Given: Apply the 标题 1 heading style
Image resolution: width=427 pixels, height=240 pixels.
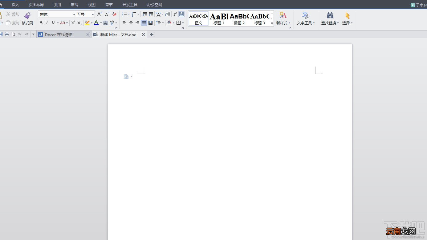Looking at the screenshot, I should (x=219, y=18).
